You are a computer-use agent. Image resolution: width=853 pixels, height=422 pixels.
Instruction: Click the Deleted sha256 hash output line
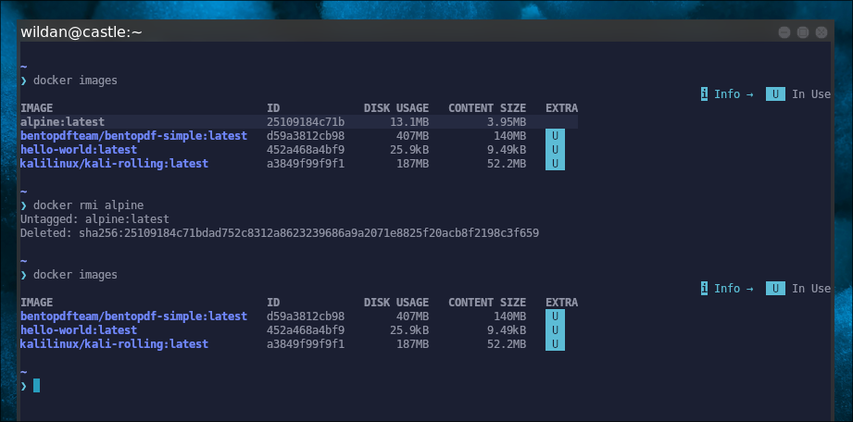(x=279, y=233)
